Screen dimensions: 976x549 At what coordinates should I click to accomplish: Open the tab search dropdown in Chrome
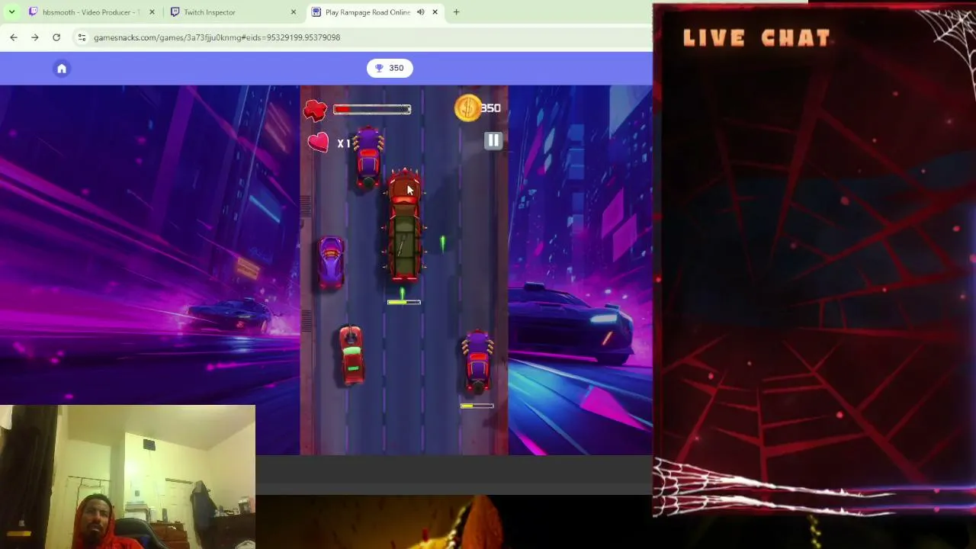tap(11, 12)
